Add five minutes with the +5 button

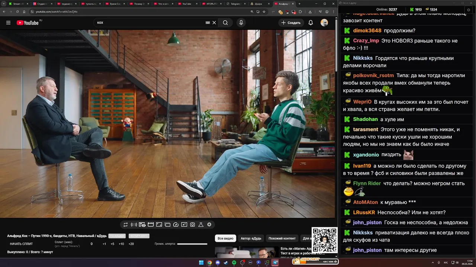(x=112, y=244)
